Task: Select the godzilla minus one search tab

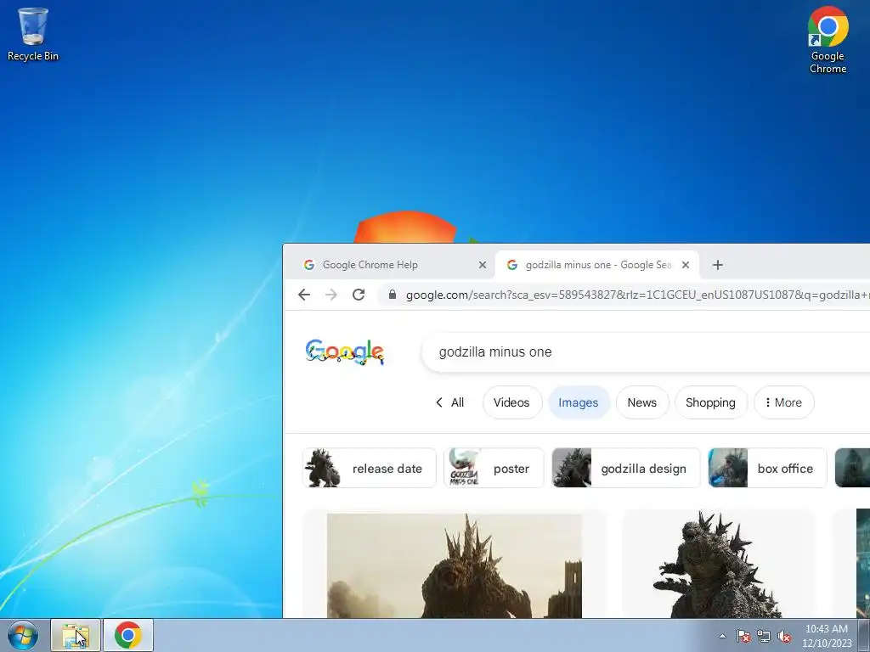Action: (x=597, y=265)
